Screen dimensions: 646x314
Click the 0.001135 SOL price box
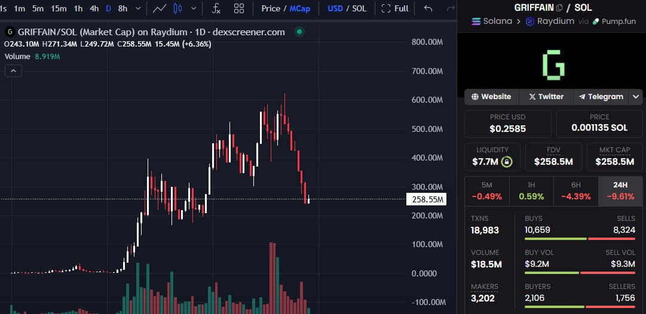tap(599, 124)
